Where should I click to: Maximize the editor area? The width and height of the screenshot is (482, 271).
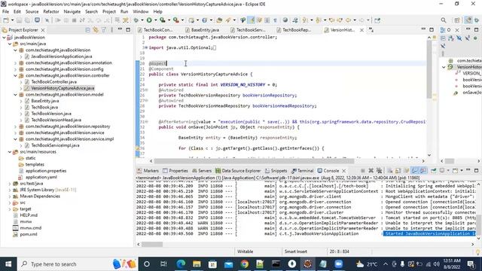(x=432, y=29)
